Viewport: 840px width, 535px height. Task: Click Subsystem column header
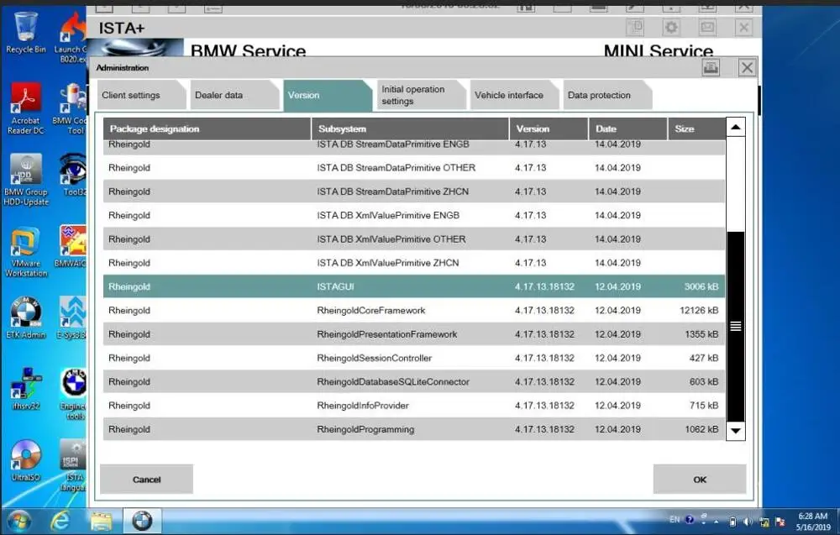pyautogui.click(x=410, y=129)
